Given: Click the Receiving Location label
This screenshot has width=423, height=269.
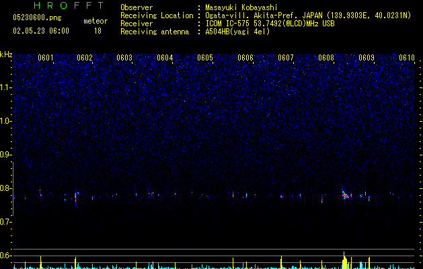Looking at the screenshot, I should click(157, 15).
